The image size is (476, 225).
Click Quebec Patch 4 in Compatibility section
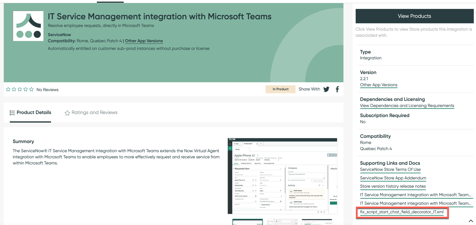tap(376, 149)
